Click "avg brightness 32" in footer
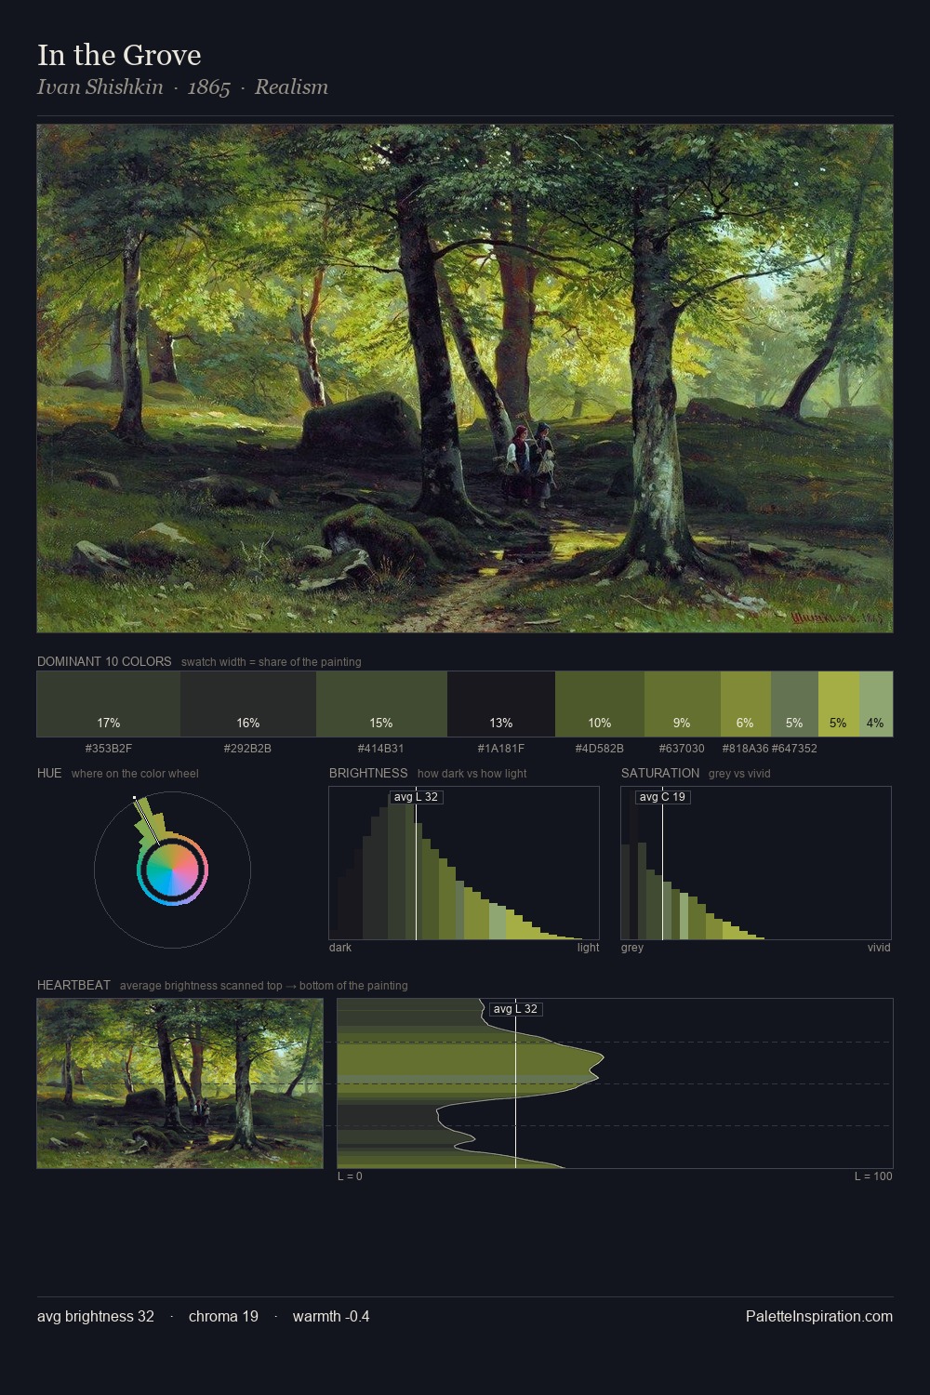The image size is (930, 1395). point(96,1317)
